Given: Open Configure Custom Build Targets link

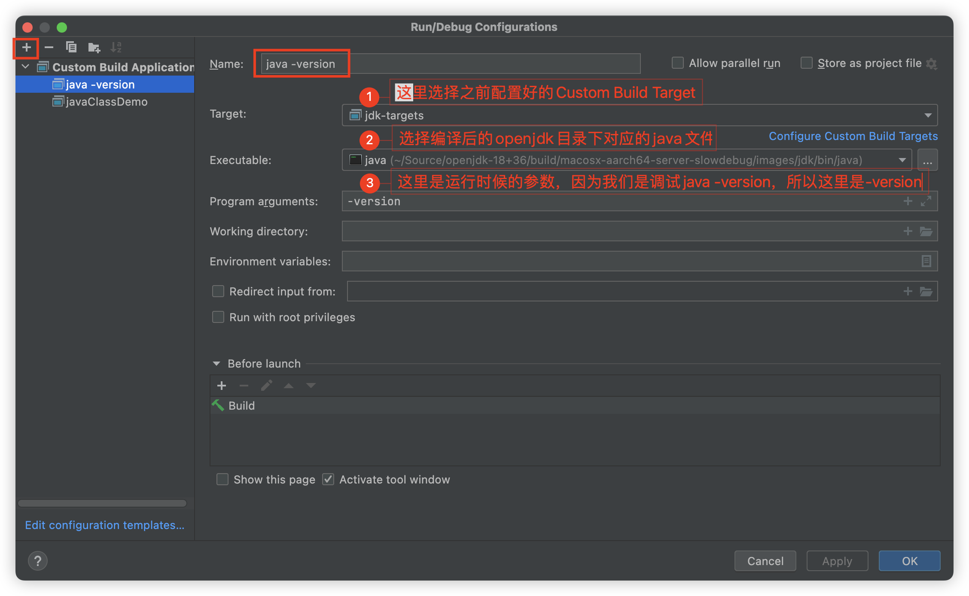Looking at the screenshot, I should (853, 136).
